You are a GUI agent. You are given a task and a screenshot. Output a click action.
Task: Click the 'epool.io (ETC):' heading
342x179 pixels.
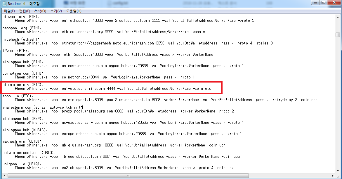tap(18, 96)
